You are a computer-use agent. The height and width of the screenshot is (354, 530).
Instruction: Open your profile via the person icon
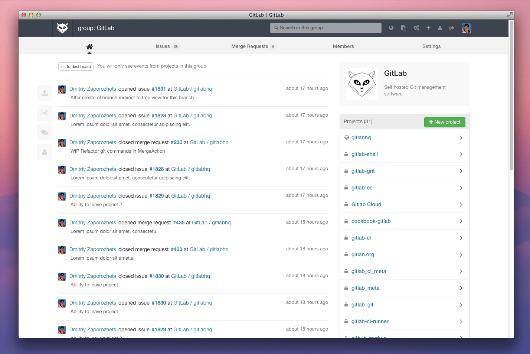click(440, 28)
